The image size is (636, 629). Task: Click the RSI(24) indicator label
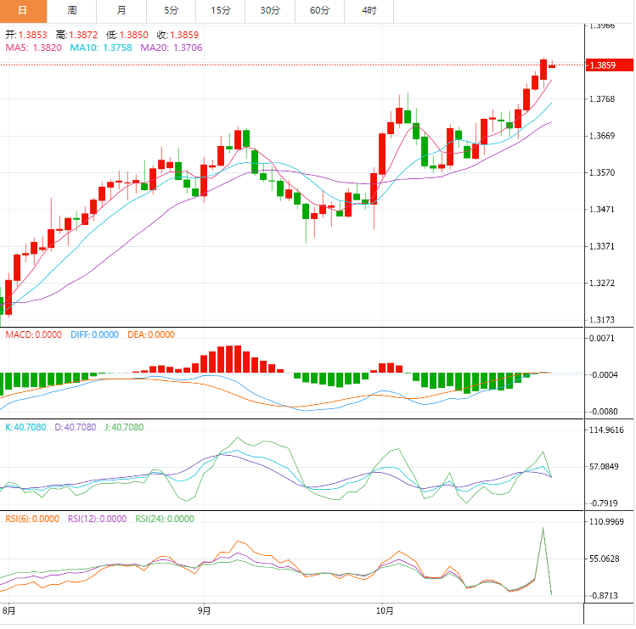click(x=165, y=519)
